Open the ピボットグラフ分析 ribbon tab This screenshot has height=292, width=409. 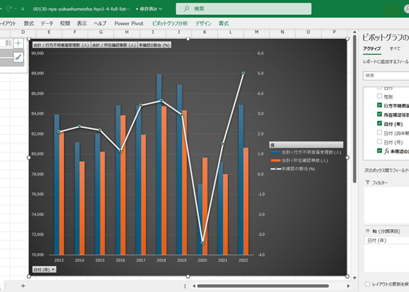click(x=170, y=23)
